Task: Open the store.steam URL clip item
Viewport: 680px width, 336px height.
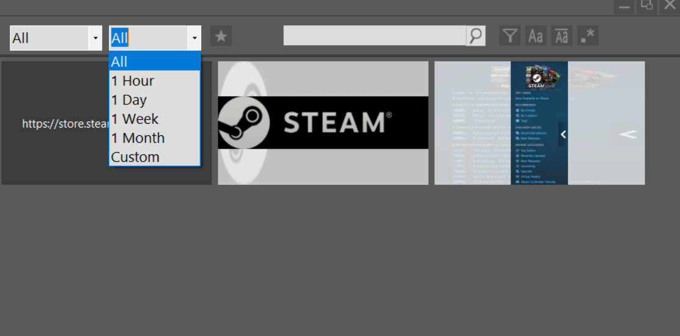Action: tap(55, 123)
